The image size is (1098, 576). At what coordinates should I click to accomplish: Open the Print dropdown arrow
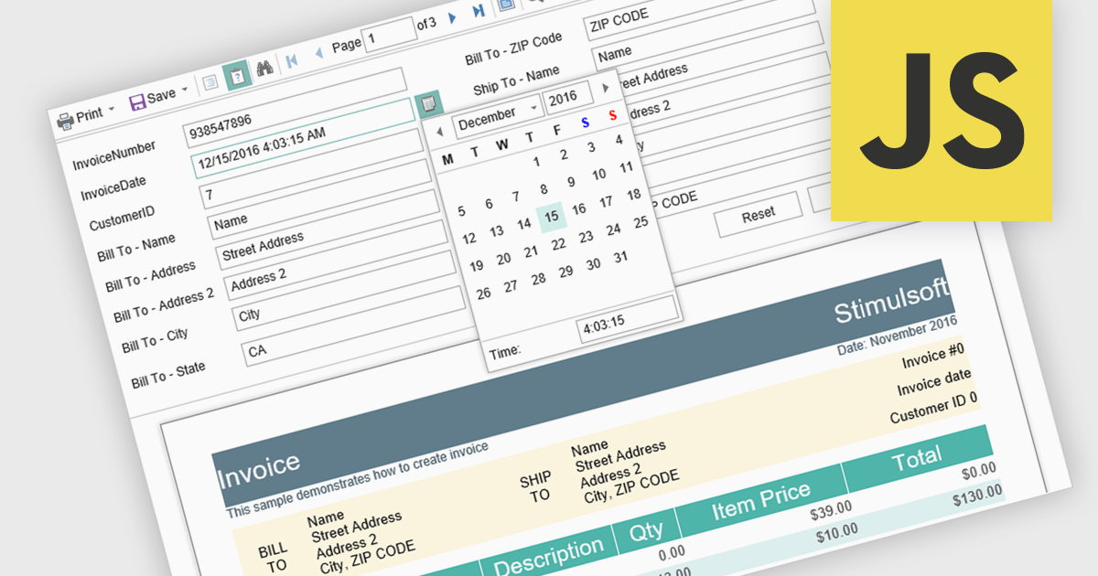tap(112, 110)
